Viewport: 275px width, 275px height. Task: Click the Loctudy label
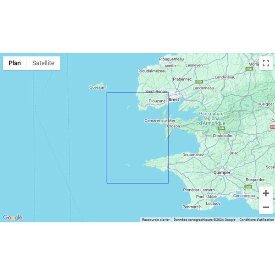[x=213, y=203]
